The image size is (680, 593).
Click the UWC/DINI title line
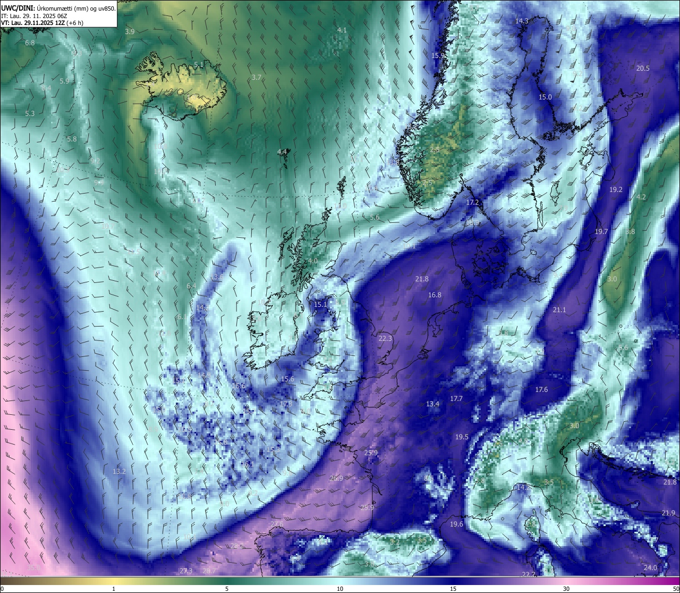[58, 9]
